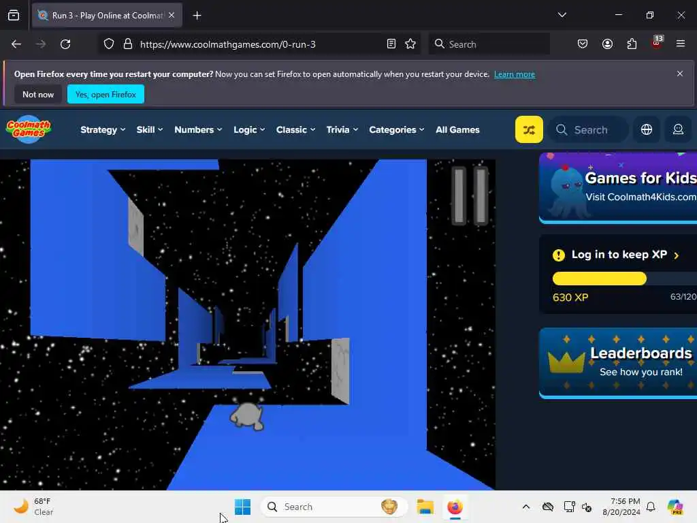Image resolution: width=697 pixels, height=523 pixels.
Task: Open File Explorer from the taskbar
Action: click(425, 507)
